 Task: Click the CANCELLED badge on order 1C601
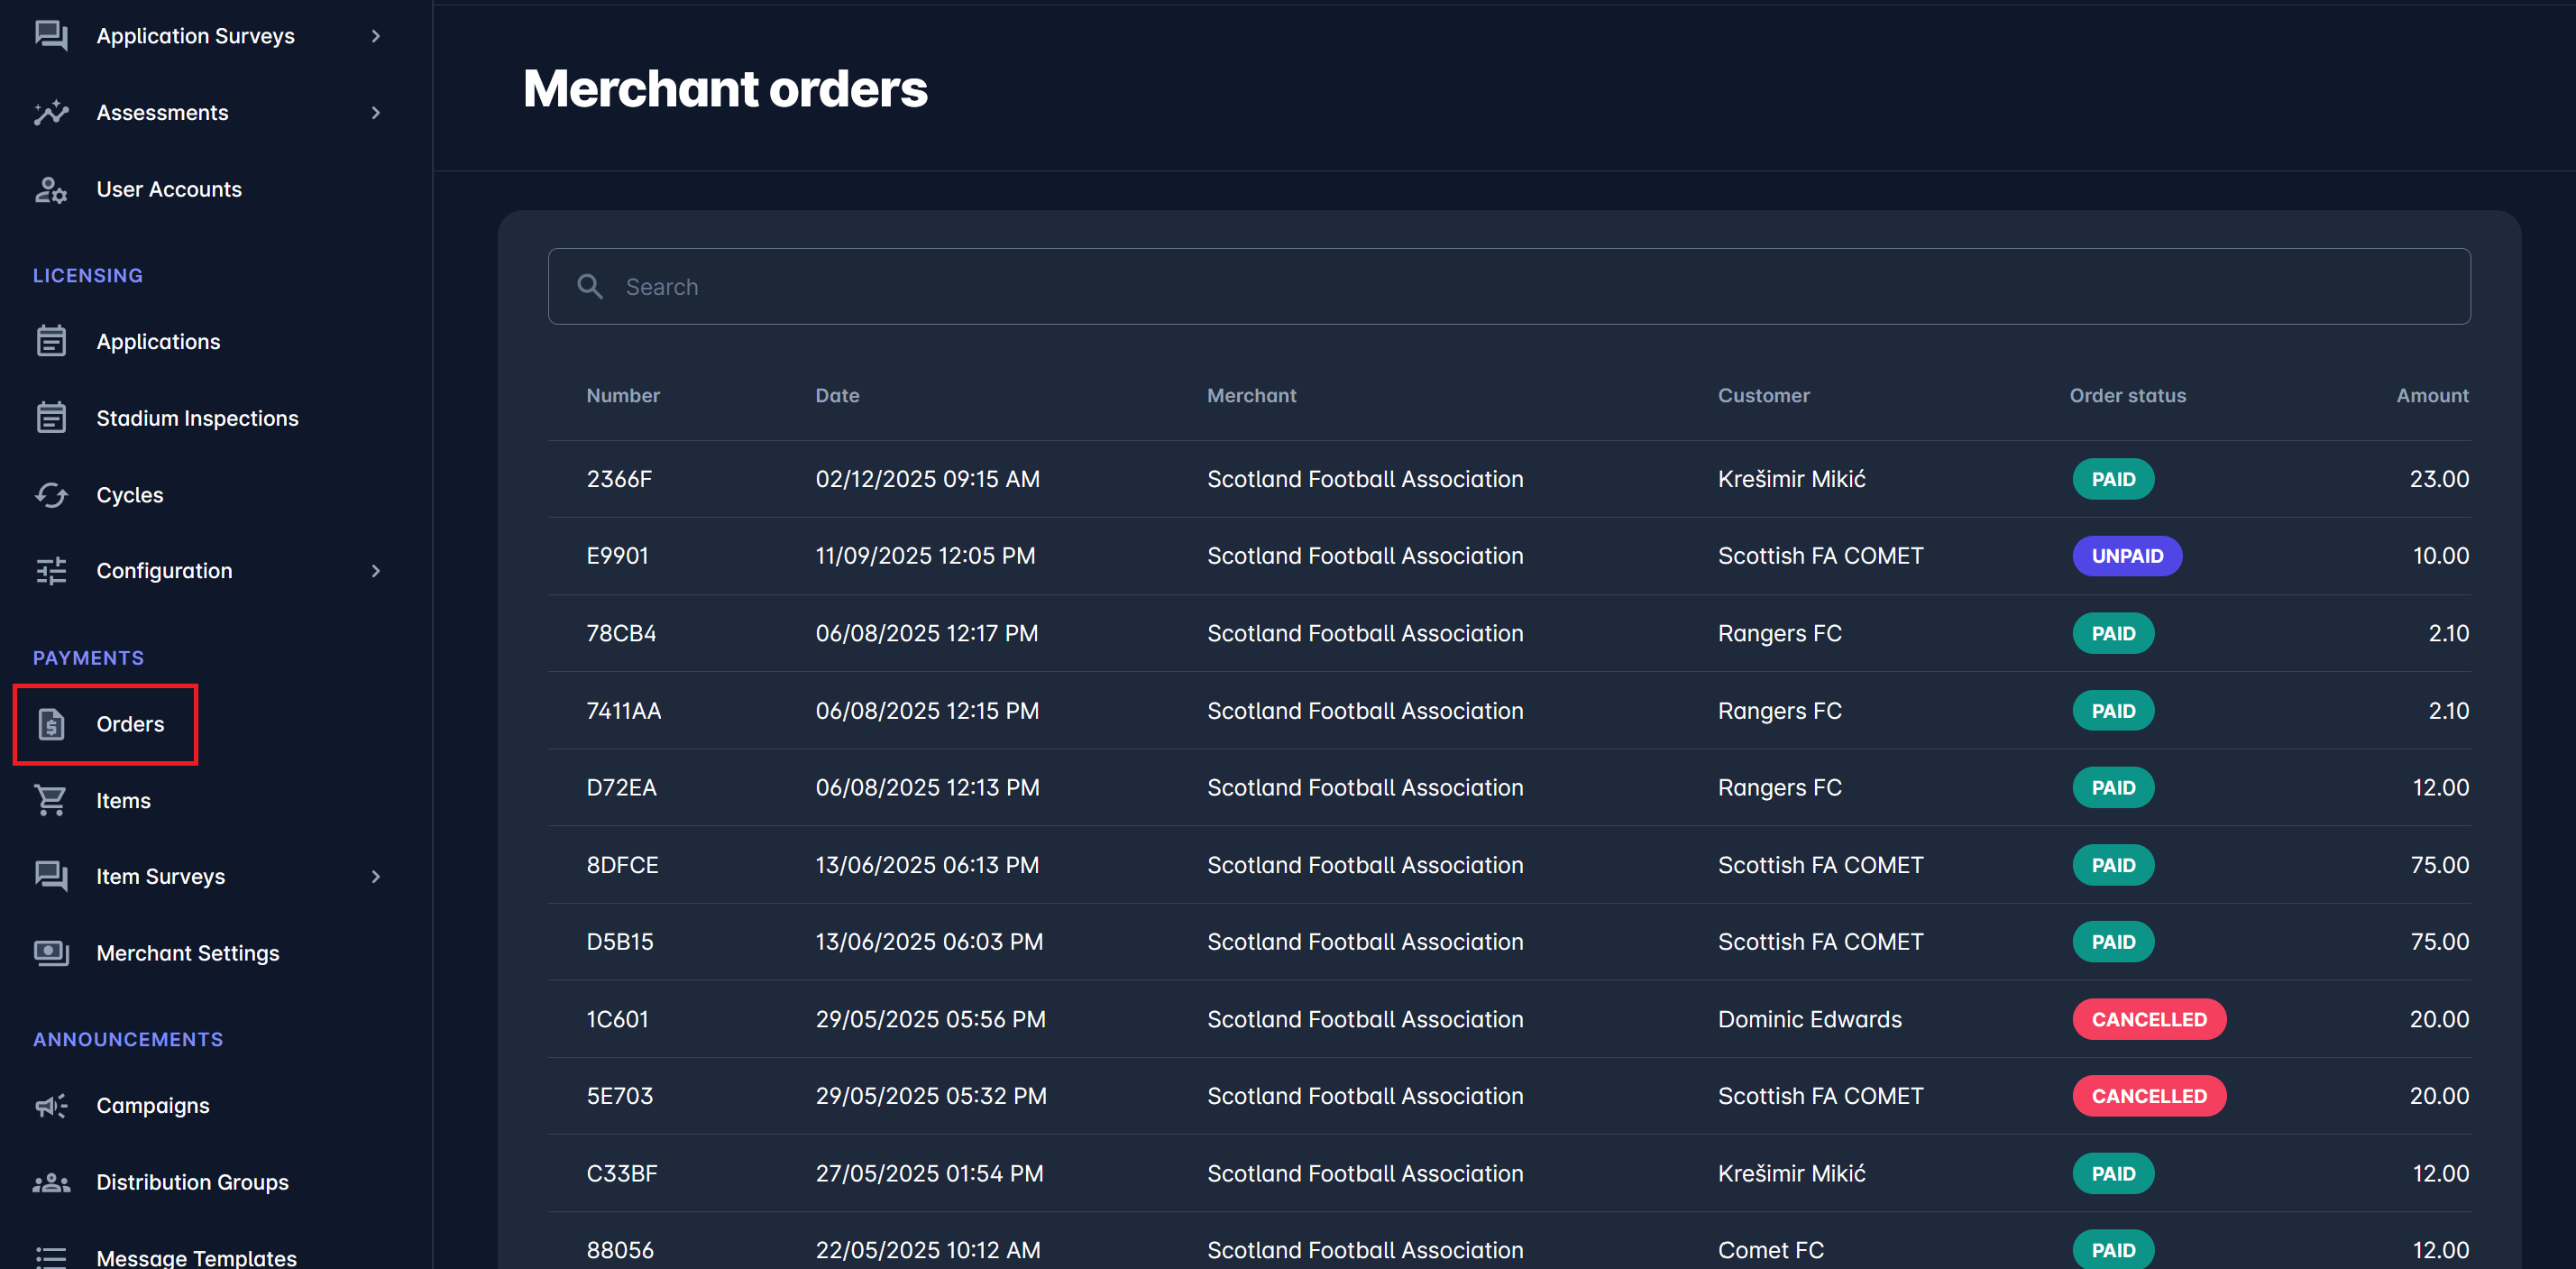pos(2149,1019)
